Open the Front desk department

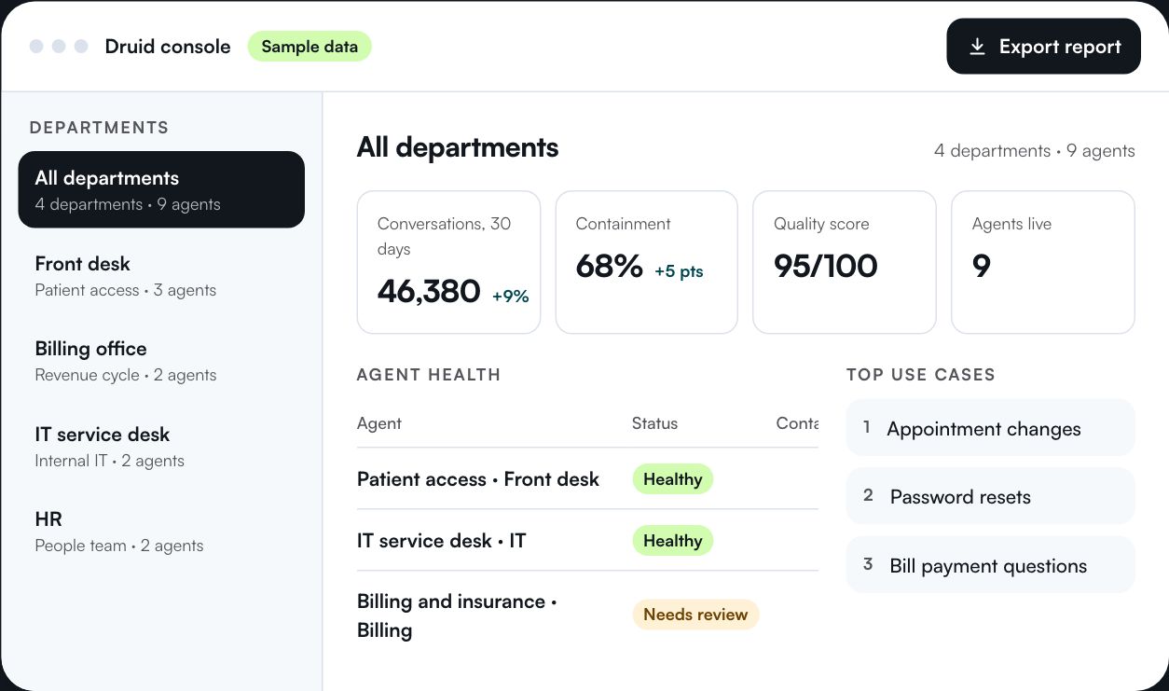point(161,275)
